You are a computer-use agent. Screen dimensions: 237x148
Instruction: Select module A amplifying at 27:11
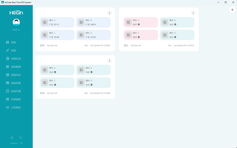tap(57, 22)
